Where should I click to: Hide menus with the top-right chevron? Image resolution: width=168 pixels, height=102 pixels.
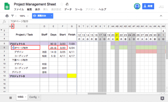pyautogui.click(x=161, y=16)
